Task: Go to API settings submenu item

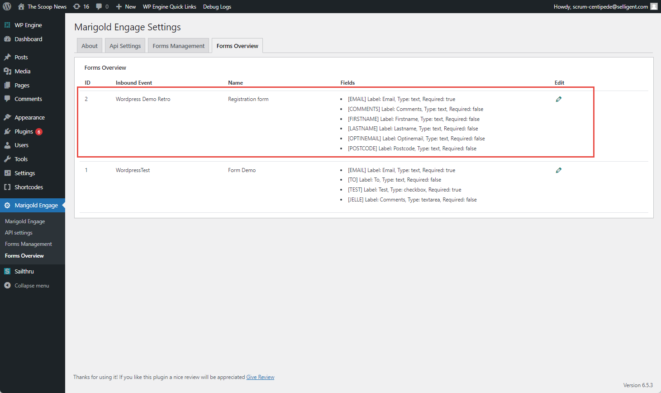Action: (19, 233)
